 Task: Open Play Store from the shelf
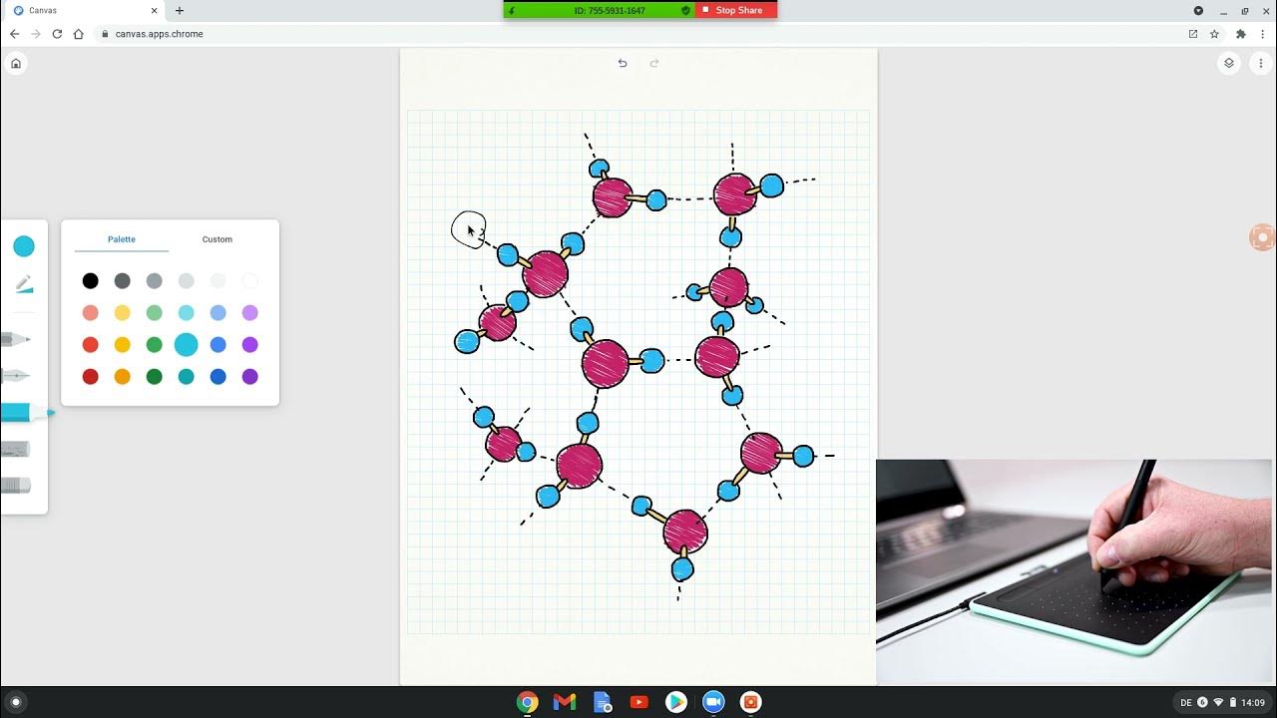pos(676,702)
